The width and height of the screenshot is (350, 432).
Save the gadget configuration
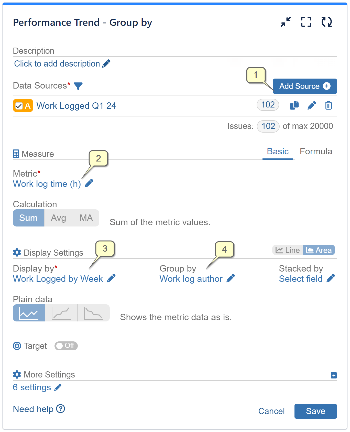315,411
